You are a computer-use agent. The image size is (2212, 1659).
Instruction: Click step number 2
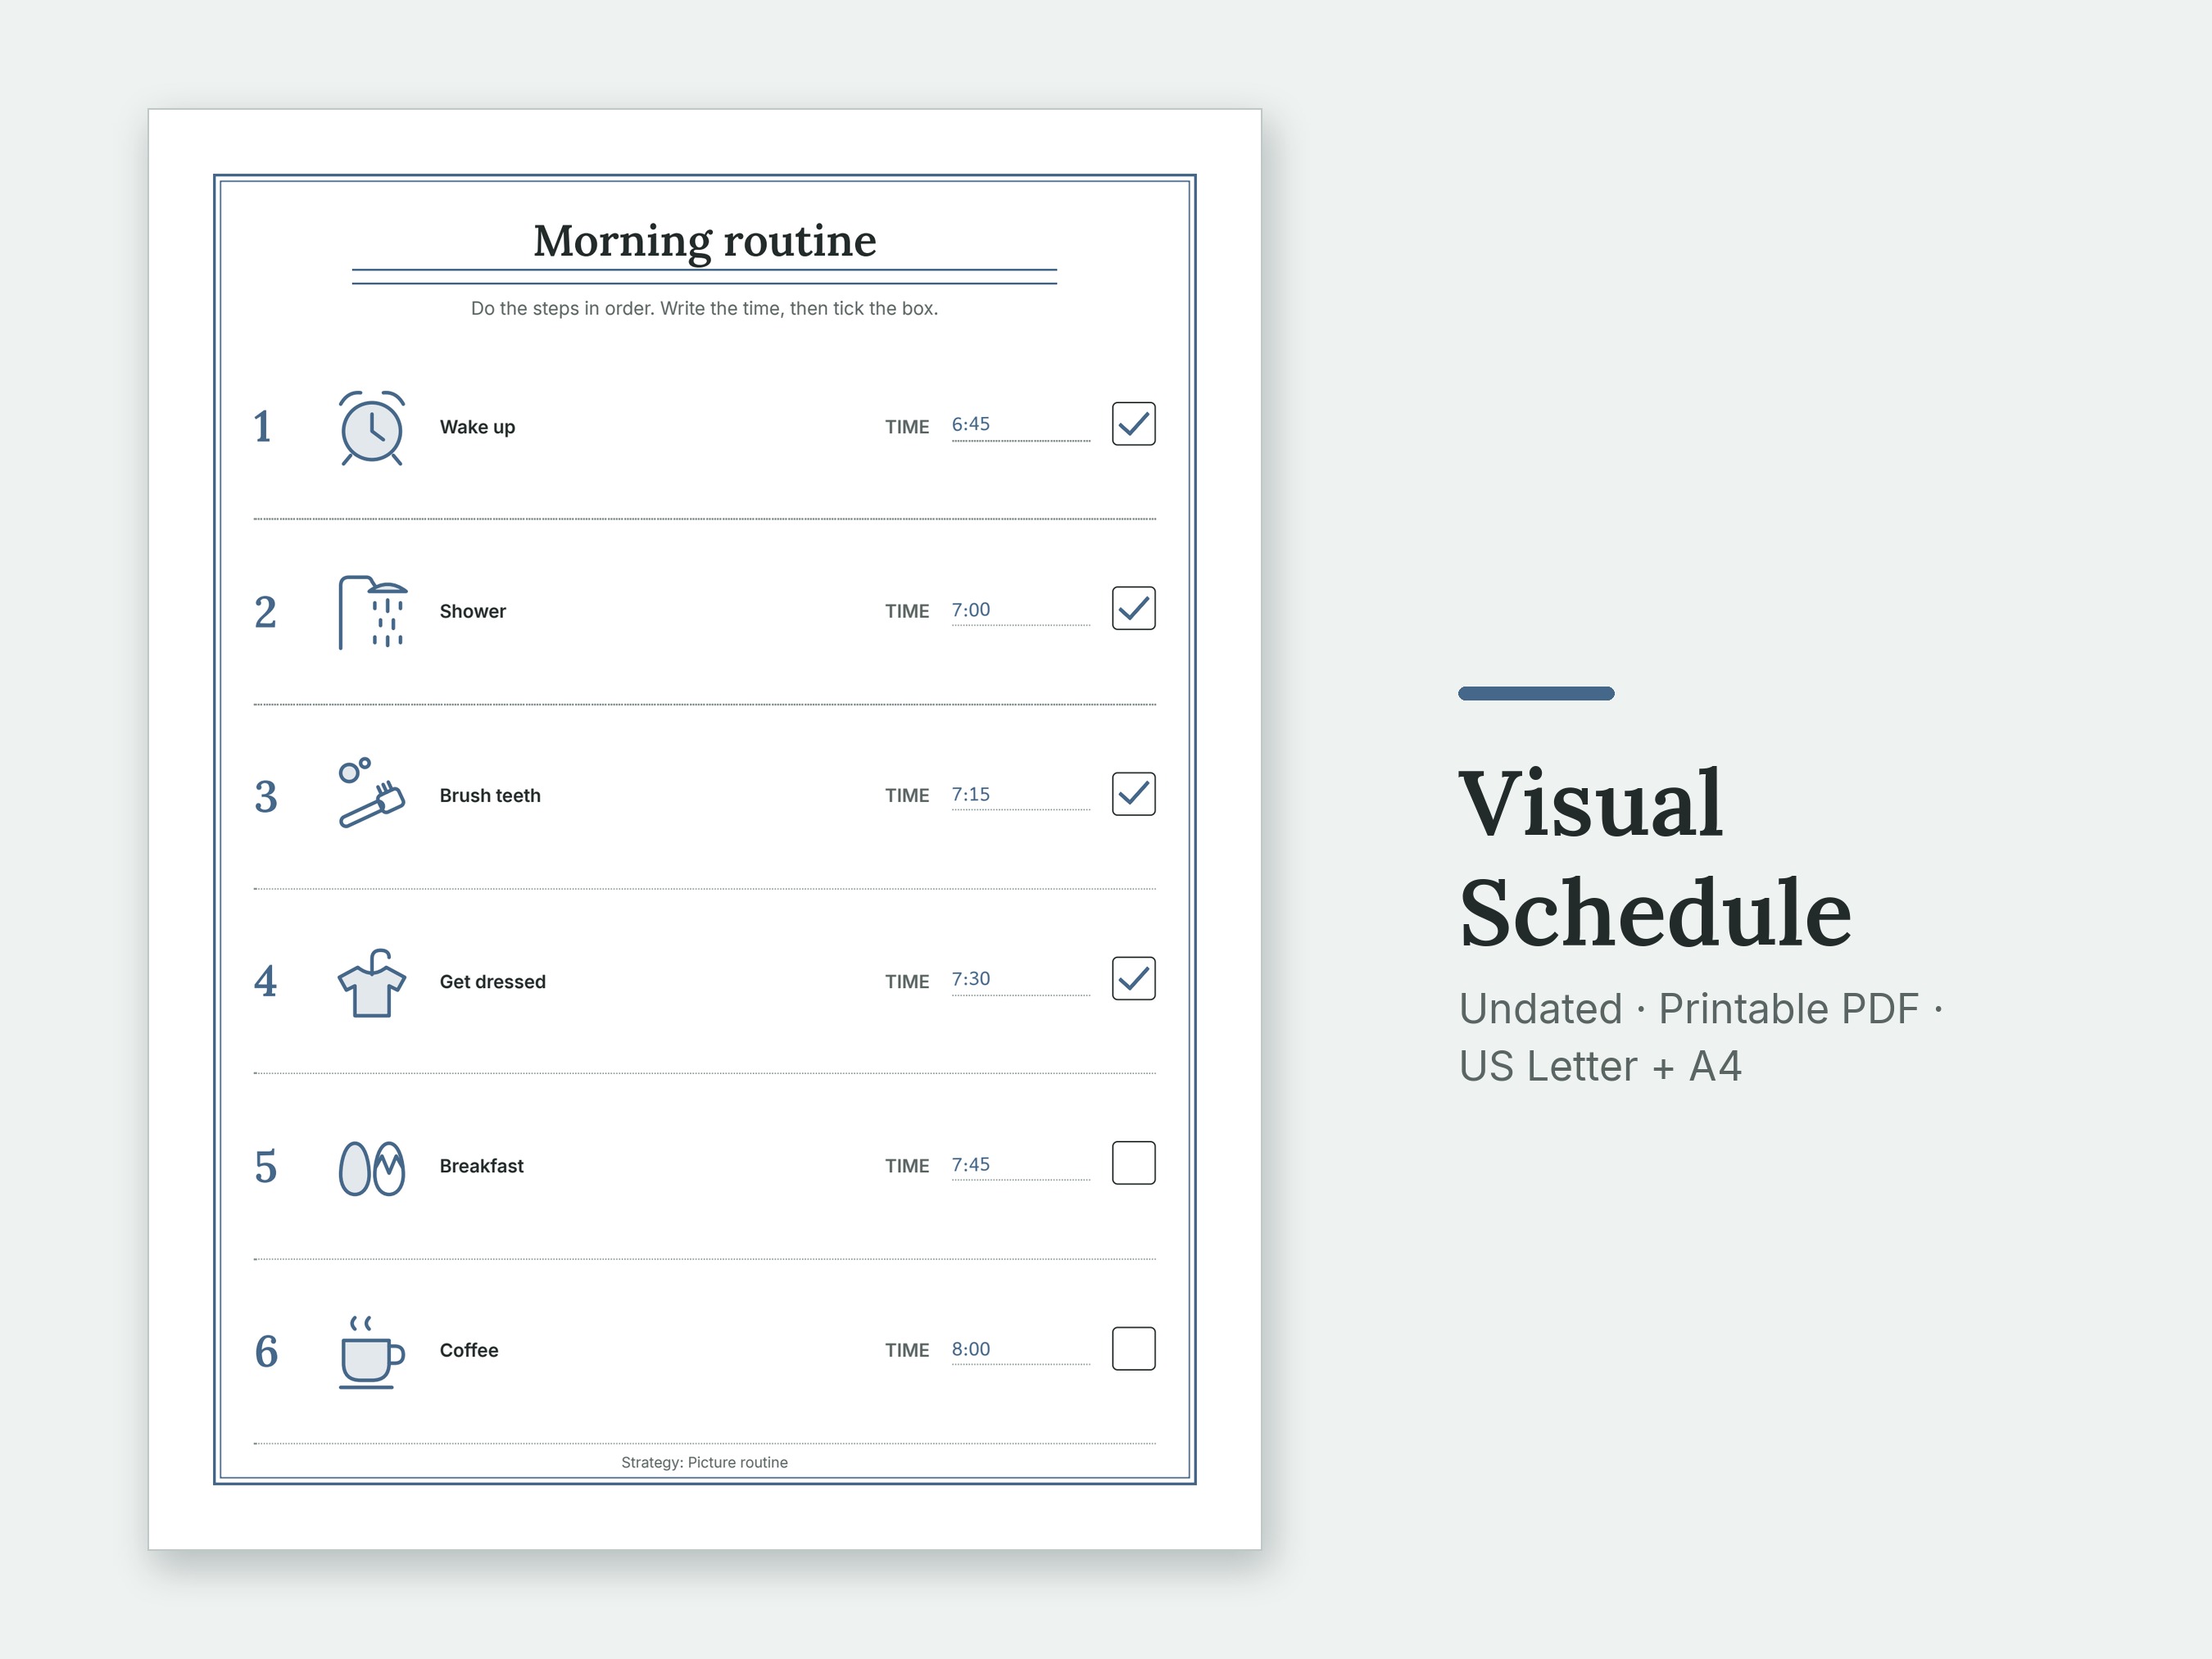tap(265, 612)
